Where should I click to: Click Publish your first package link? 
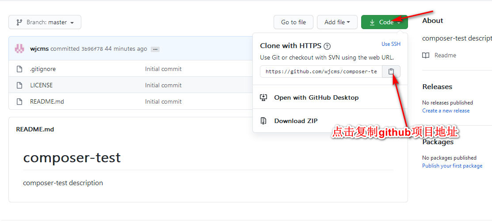point(452,166)
